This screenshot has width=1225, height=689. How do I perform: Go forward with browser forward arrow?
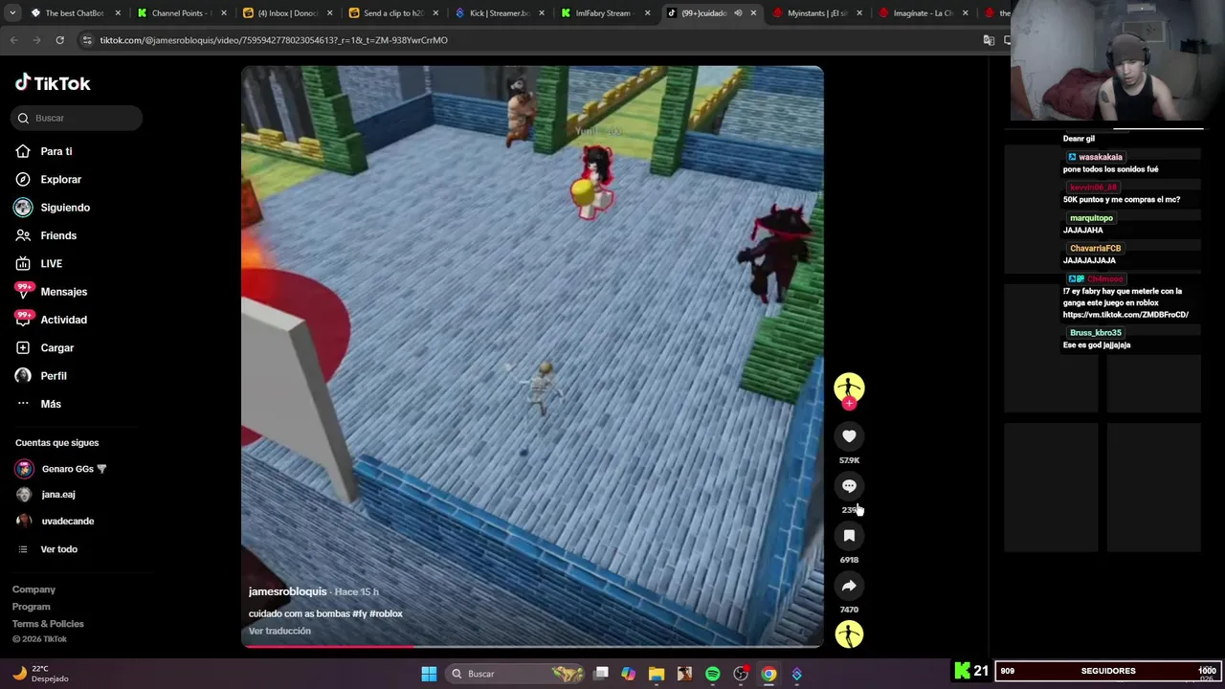coord(36,40)
